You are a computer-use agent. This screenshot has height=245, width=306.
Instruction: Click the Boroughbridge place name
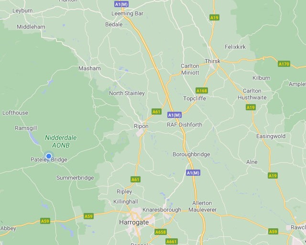(191, 154)
